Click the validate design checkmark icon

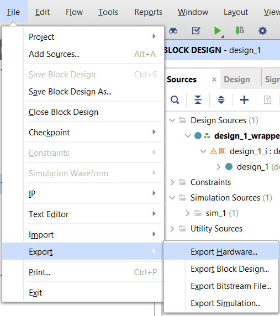(x=196, y=30)
